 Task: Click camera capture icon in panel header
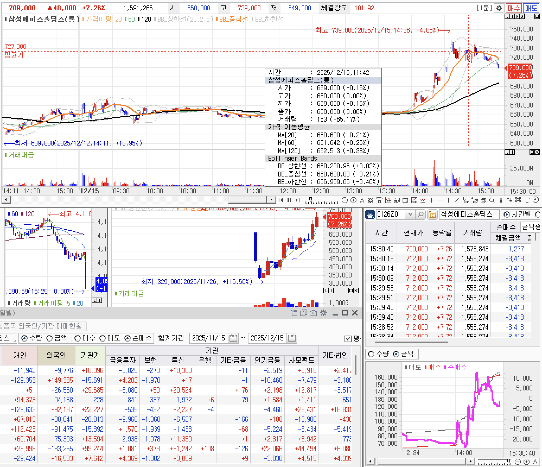click(x=313, y=313)
